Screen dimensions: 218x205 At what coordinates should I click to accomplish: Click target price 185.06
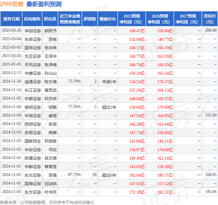211,192
